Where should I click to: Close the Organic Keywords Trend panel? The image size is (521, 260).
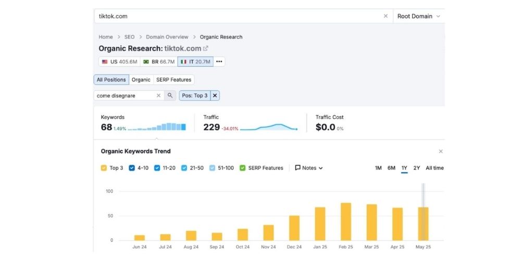(441, 151)
